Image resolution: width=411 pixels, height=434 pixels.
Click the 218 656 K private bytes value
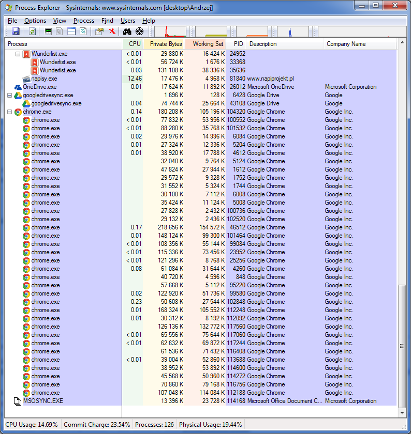(x=170, y=227)
